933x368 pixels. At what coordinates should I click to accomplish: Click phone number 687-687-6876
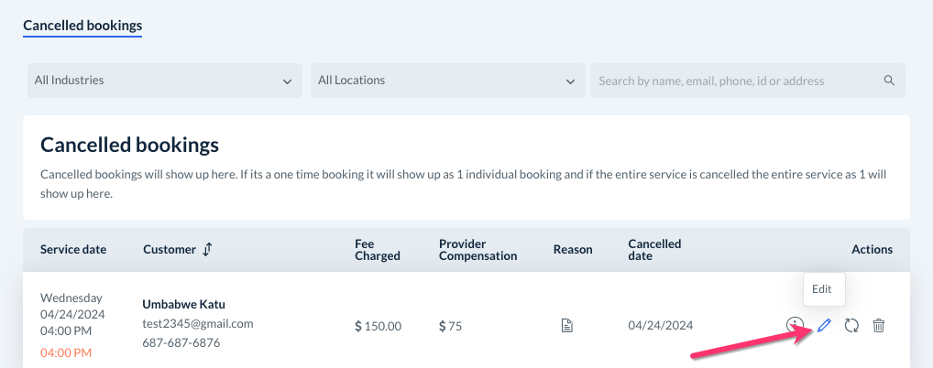pyautogui.click(x=180, y=342)
